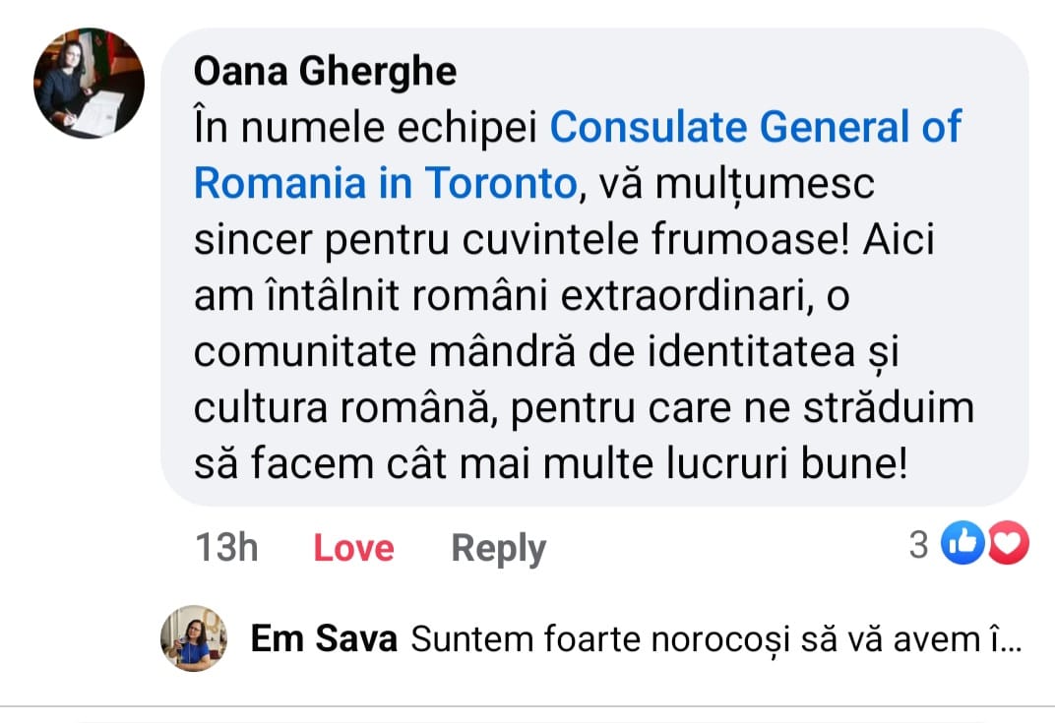1055x723 pixels.
Task: Reply to Oana Gherghe's comment
Action: pyautogui.click(x=498, y=548)
